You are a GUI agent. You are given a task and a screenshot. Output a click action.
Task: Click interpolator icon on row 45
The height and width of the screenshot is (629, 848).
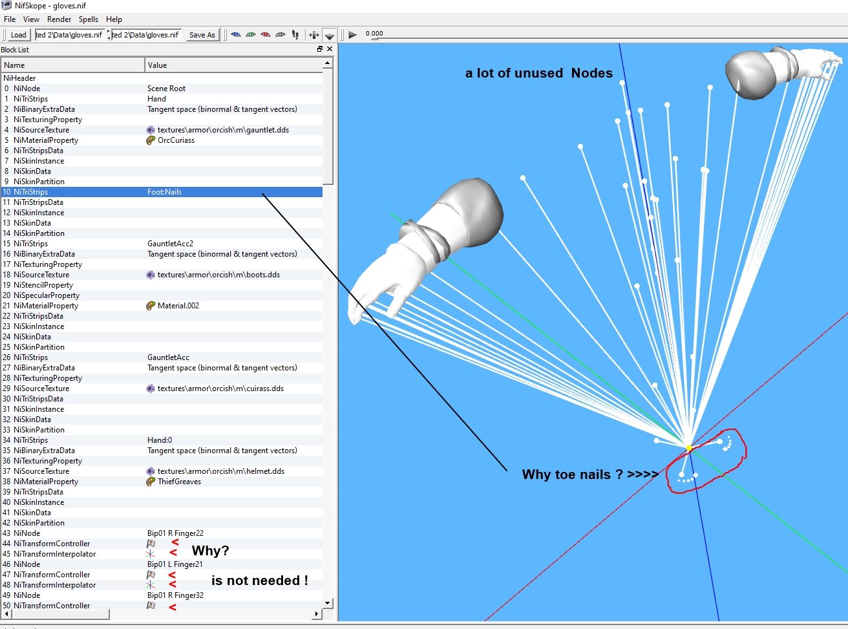pyautogui.click(x=151, y=554)
